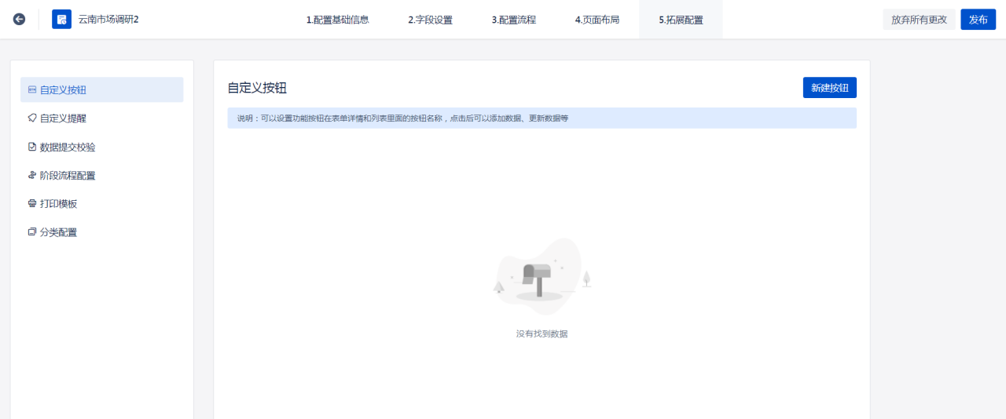This screenshot has width=1006, height=419.
Task: Open 打印模板 in sidebar
Action: (x=102, y=203)
